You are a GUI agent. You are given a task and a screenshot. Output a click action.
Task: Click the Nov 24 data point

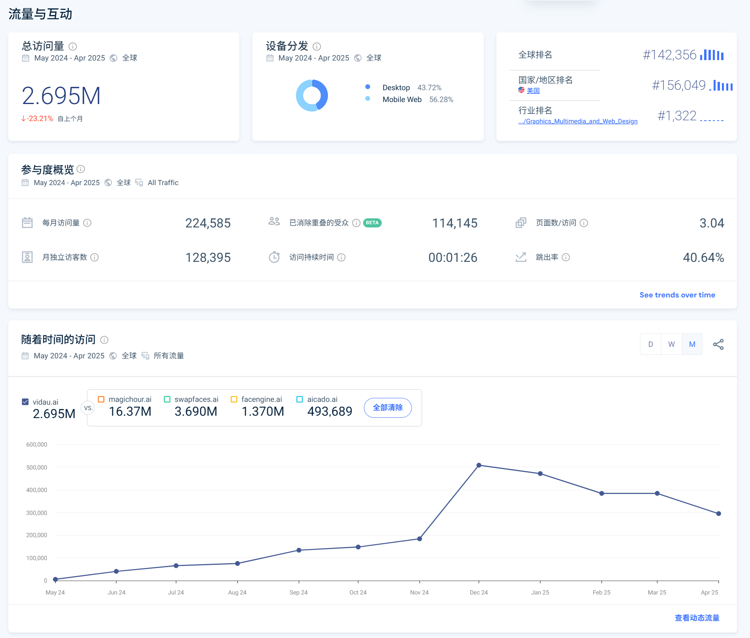coord(420,539)
